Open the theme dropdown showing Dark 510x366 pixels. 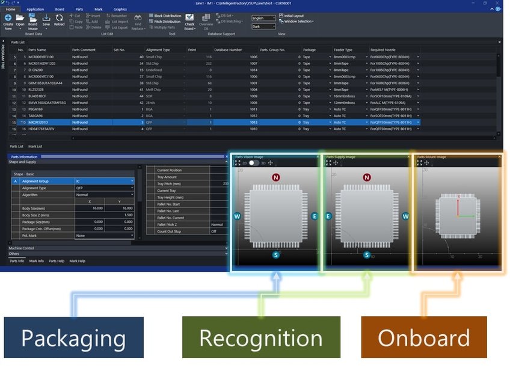(263, 26)
